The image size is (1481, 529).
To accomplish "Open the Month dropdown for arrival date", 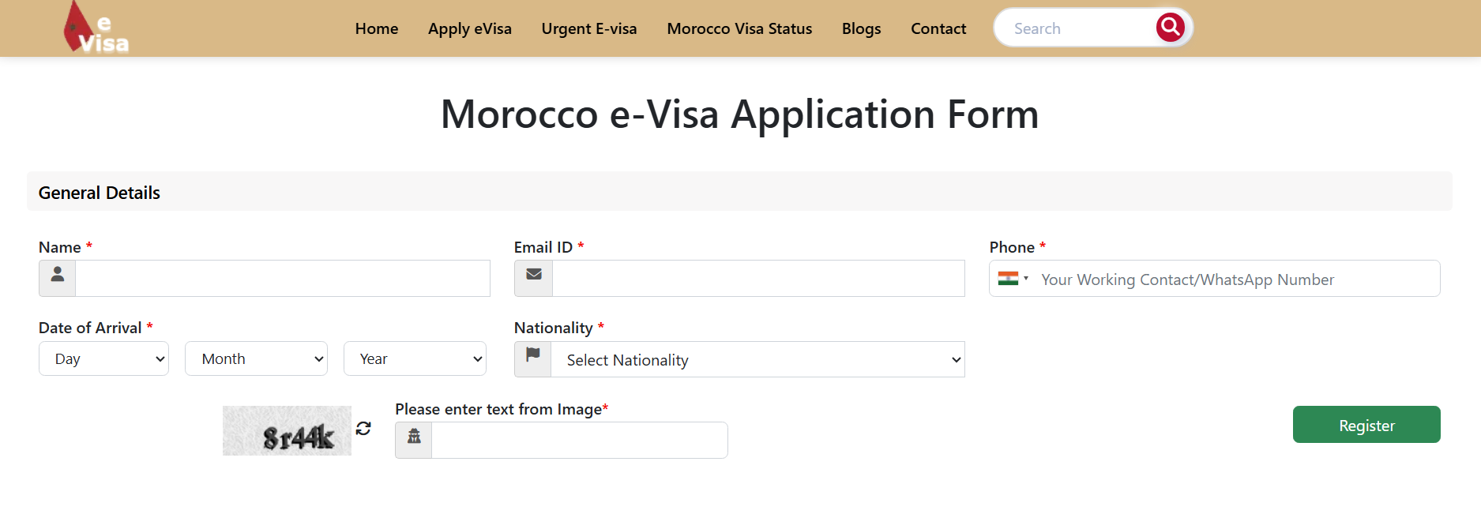I will pos(256,358).
